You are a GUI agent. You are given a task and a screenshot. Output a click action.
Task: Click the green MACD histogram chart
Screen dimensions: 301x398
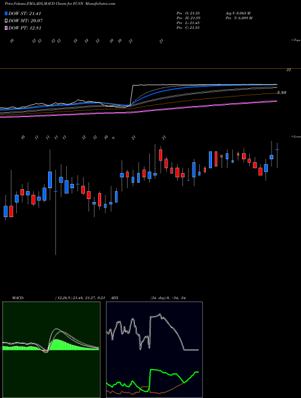tap(51, 350)
